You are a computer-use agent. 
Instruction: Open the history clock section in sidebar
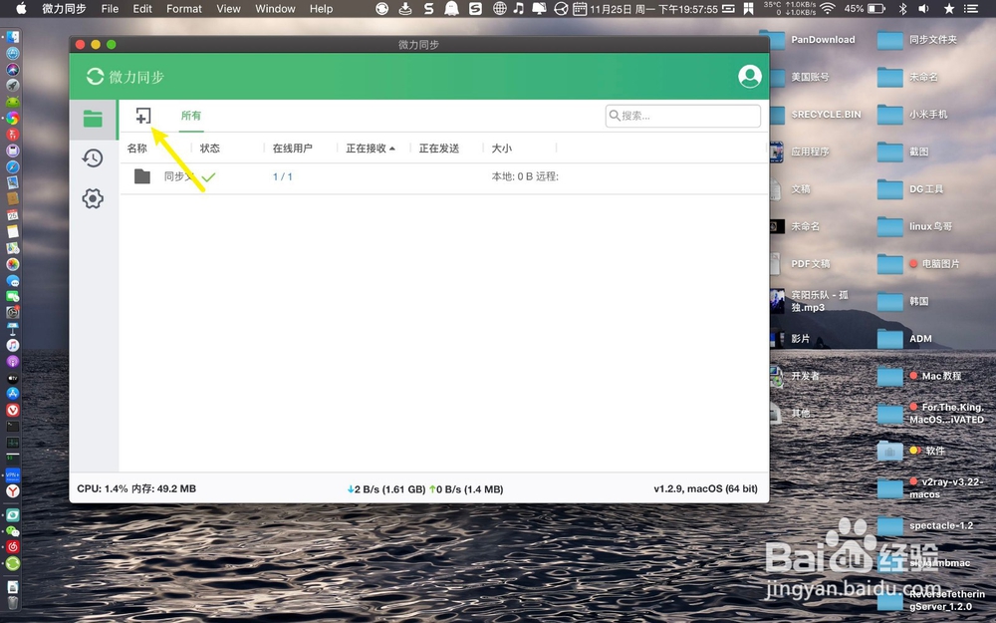(x=93, y=157)
